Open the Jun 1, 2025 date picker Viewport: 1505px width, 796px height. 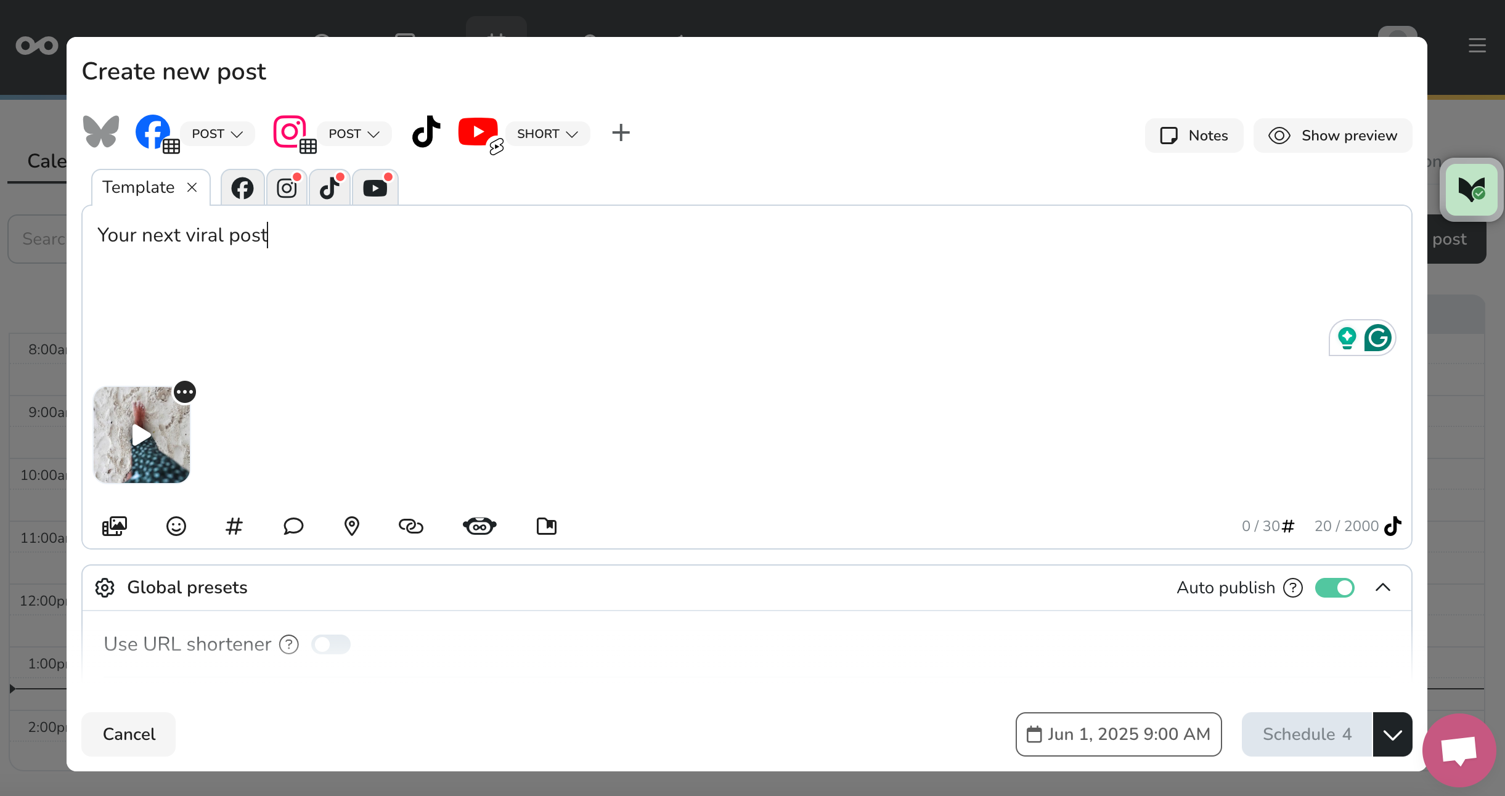point(1119,734)
